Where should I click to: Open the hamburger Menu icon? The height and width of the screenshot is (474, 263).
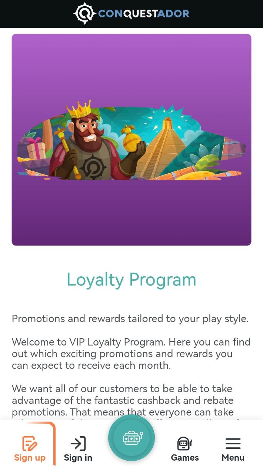[x=233, y=443]
